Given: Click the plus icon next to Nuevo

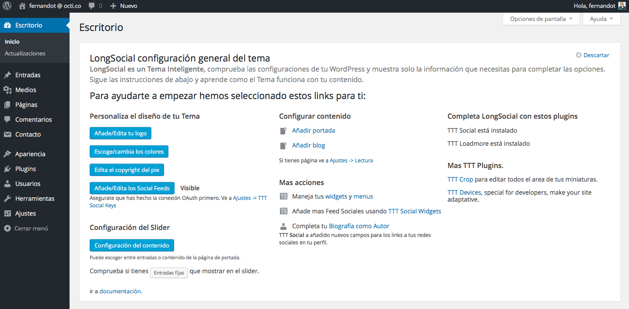Looking at the screenshot, I should [x=113, y=6].
